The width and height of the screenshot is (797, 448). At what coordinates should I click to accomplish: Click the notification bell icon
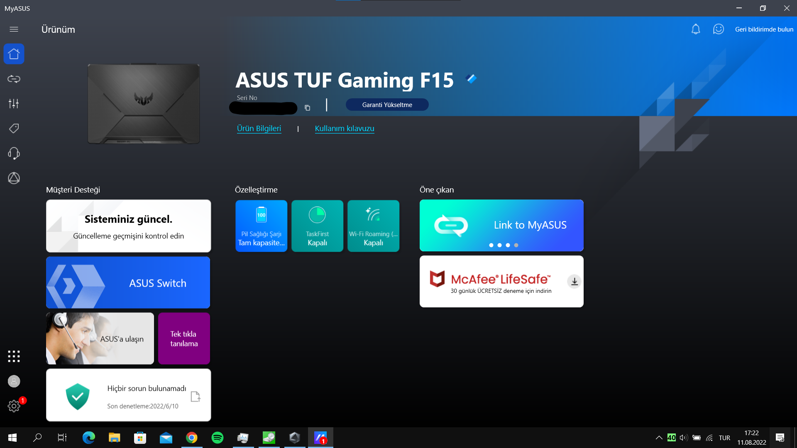tap(696, 29)
